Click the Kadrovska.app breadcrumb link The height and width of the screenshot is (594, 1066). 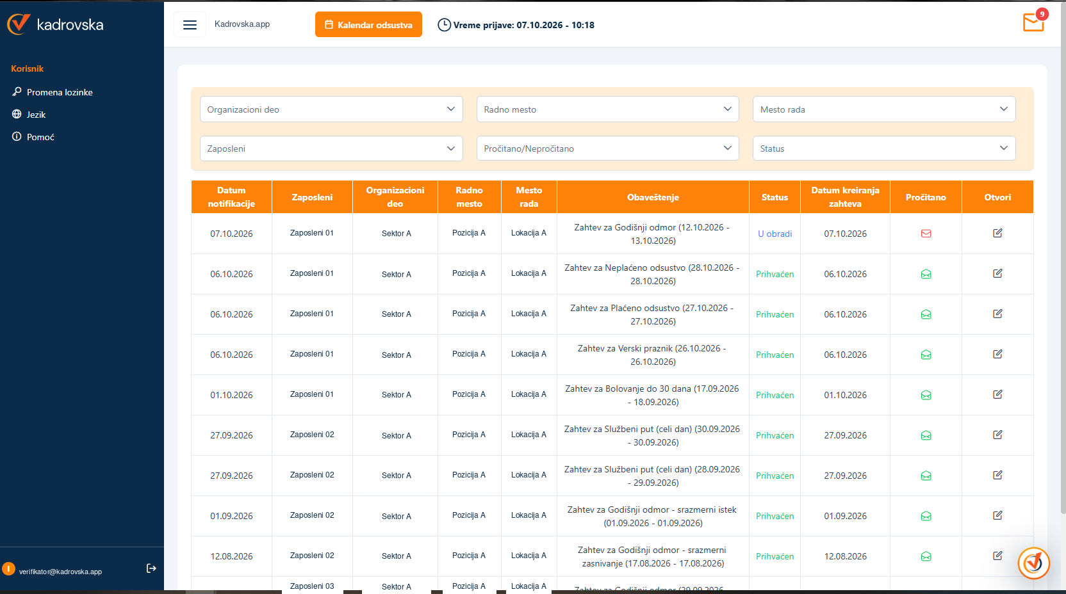tap(242, 24)
